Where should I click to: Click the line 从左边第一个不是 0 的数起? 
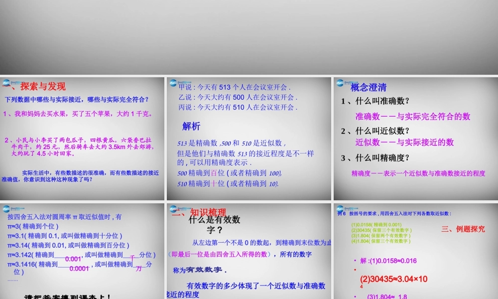point(262,243)
